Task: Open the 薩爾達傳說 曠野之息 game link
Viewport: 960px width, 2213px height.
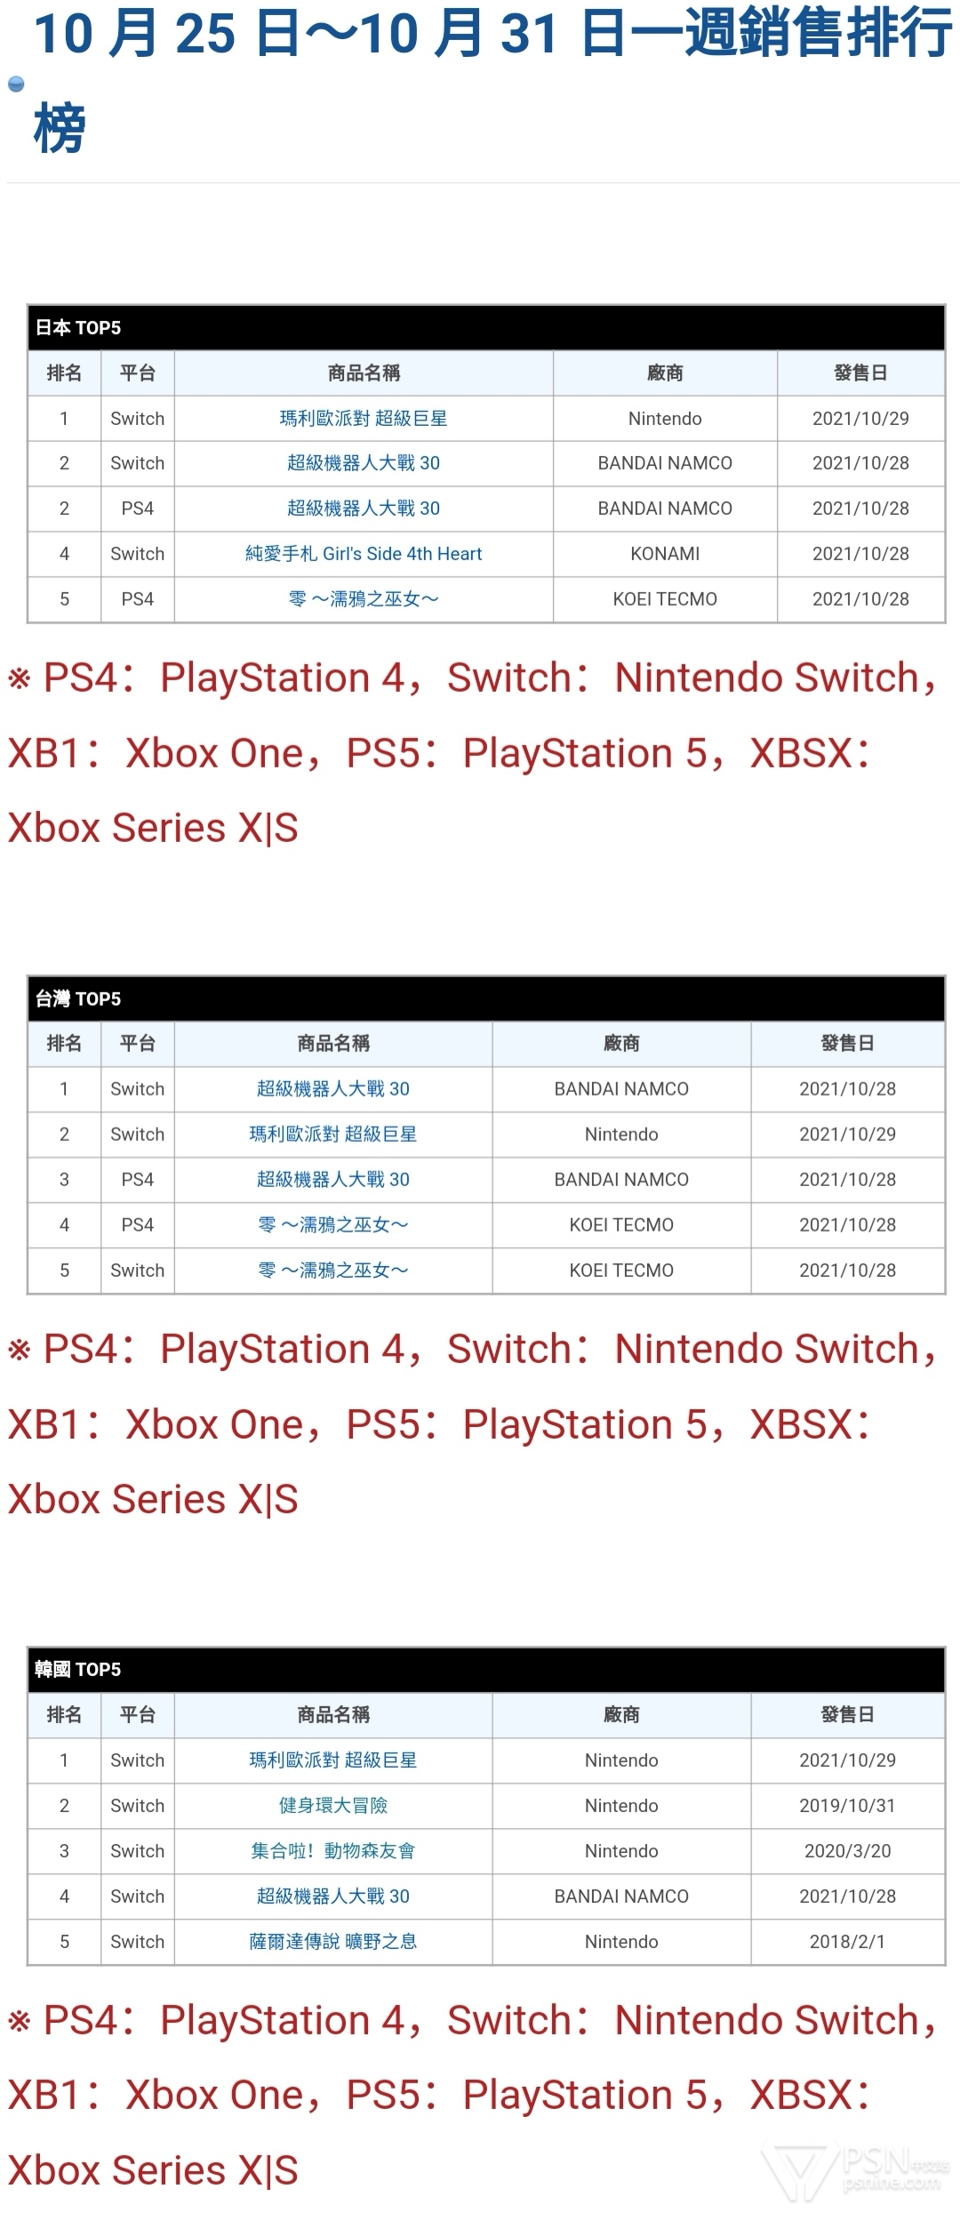Action: coord(333,1942)
